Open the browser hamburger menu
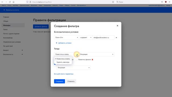The image size is (172, 97). click(170, 2)
